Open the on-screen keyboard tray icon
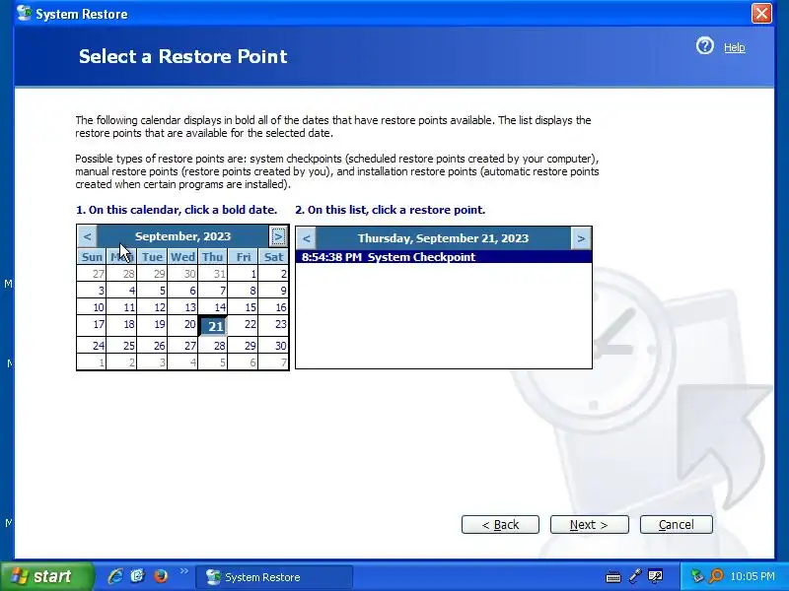This screenshot has height=591, width=789. pyautogui.click(x=612, y=576)
